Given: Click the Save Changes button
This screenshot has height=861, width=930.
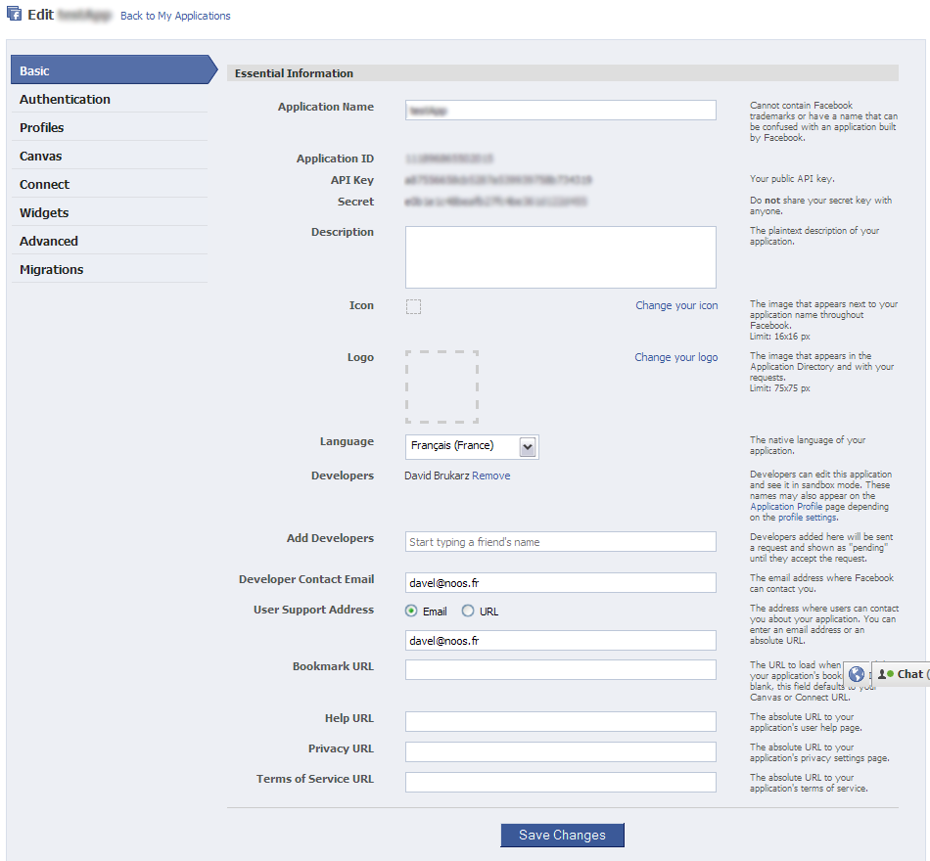Looking at the screenshot, I should pyautogui.click(x=562, y=835).
